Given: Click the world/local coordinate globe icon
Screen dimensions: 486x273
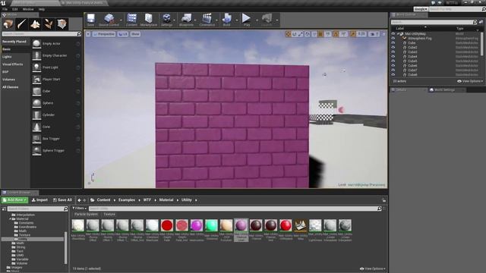Looking at the screenshot, I should tap(308, 34).
